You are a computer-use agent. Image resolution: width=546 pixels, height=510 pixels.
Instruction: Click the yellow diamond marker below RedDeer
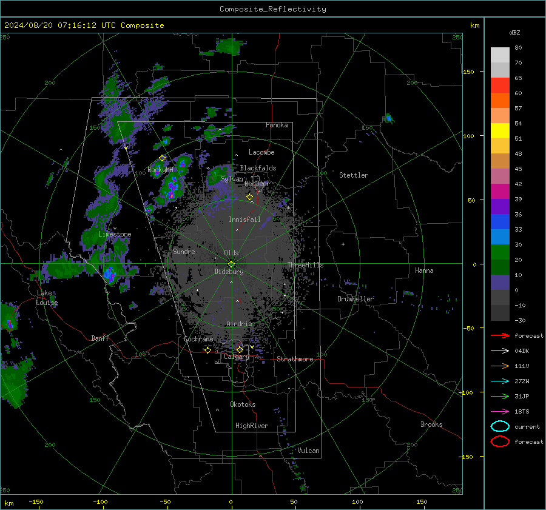click(x=249, y=197)
